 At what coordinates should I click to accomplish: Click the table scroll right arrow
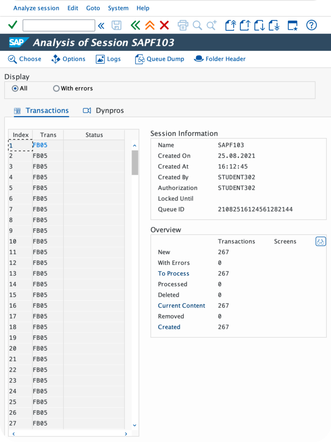click(x=126, y=434)
